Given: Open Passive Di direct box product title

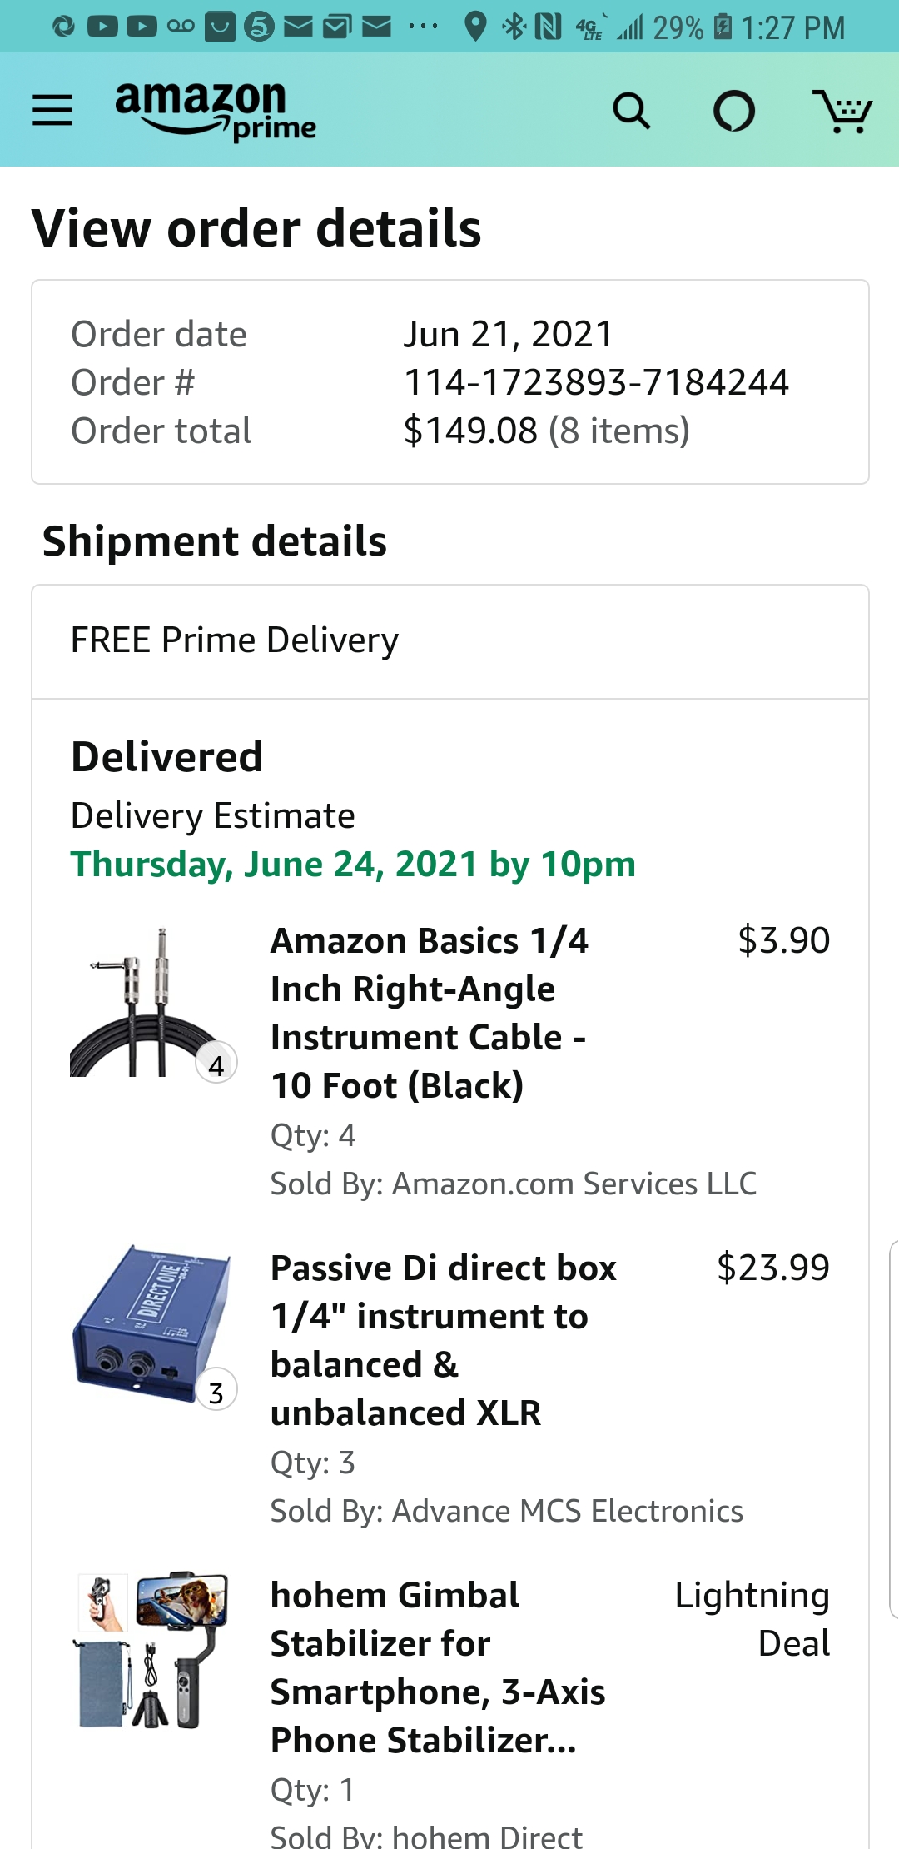Looking at the screenshot, I should pos(443,1340).
